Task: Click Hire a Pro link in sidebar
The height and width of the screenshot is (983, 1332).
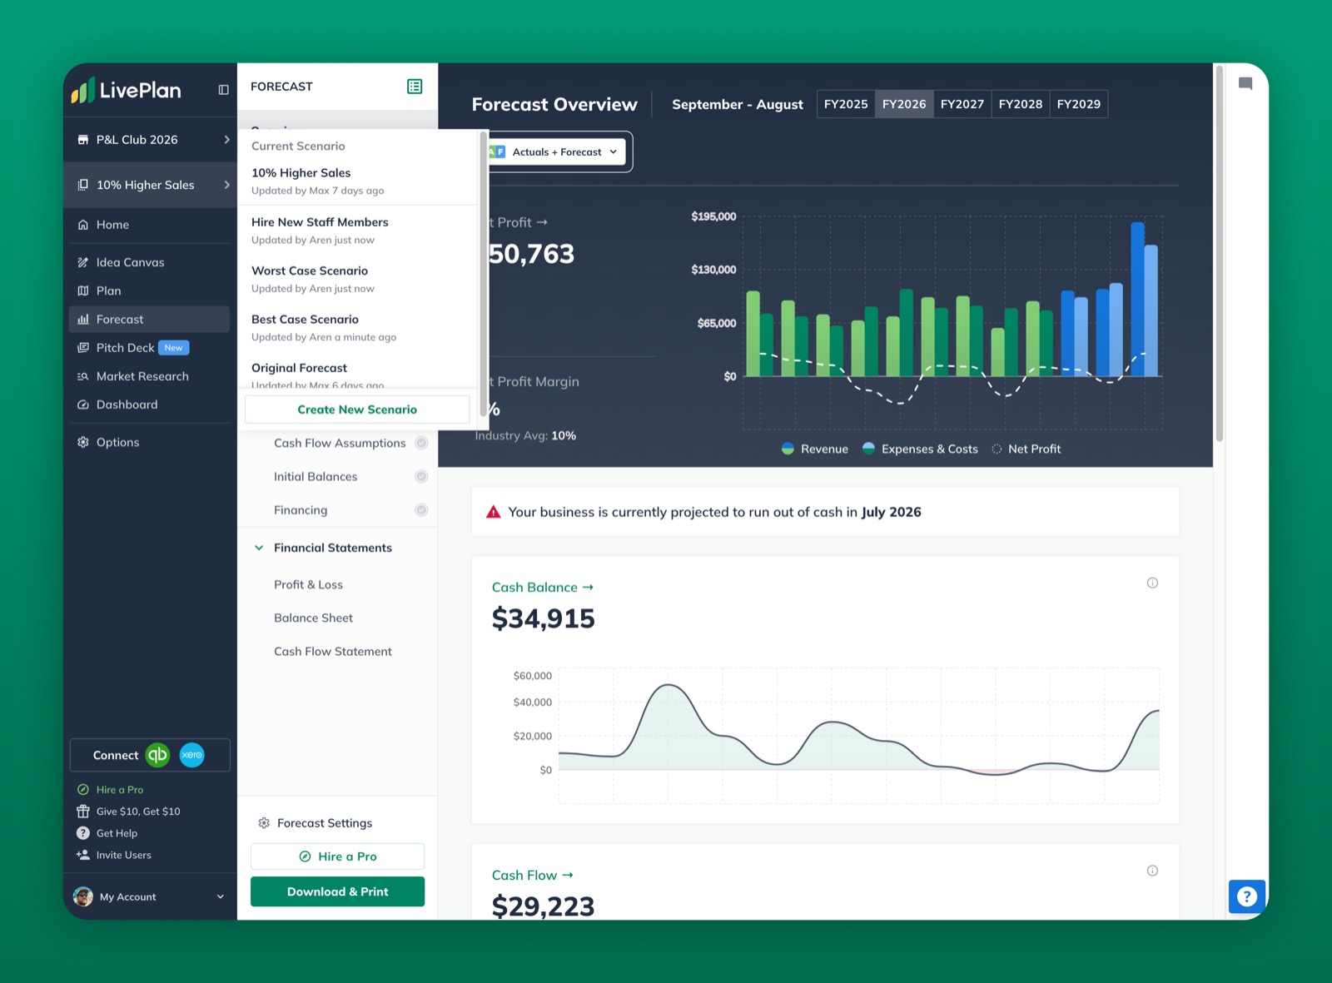Action: pos(119,789)
